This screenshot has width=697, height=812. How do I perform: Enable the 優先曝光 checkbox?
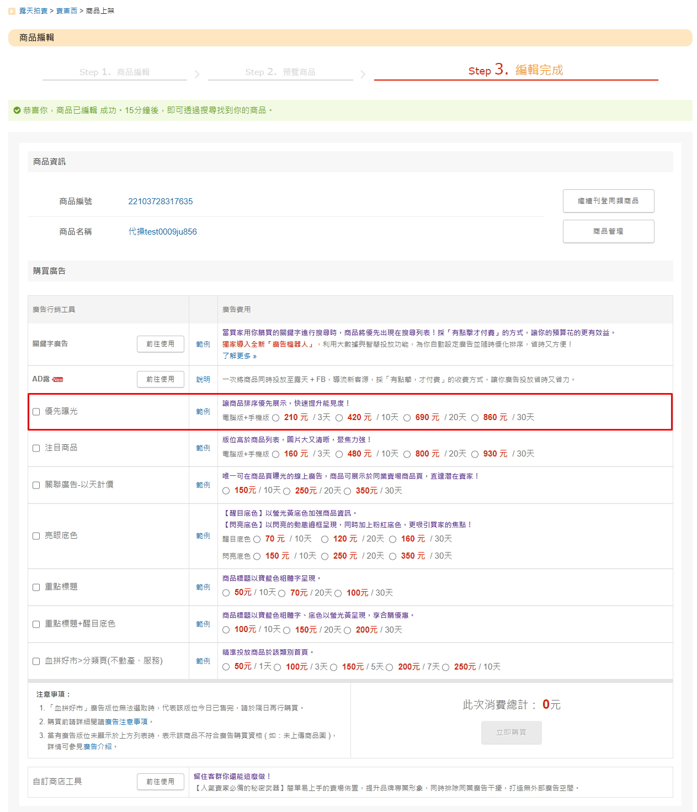36,412
